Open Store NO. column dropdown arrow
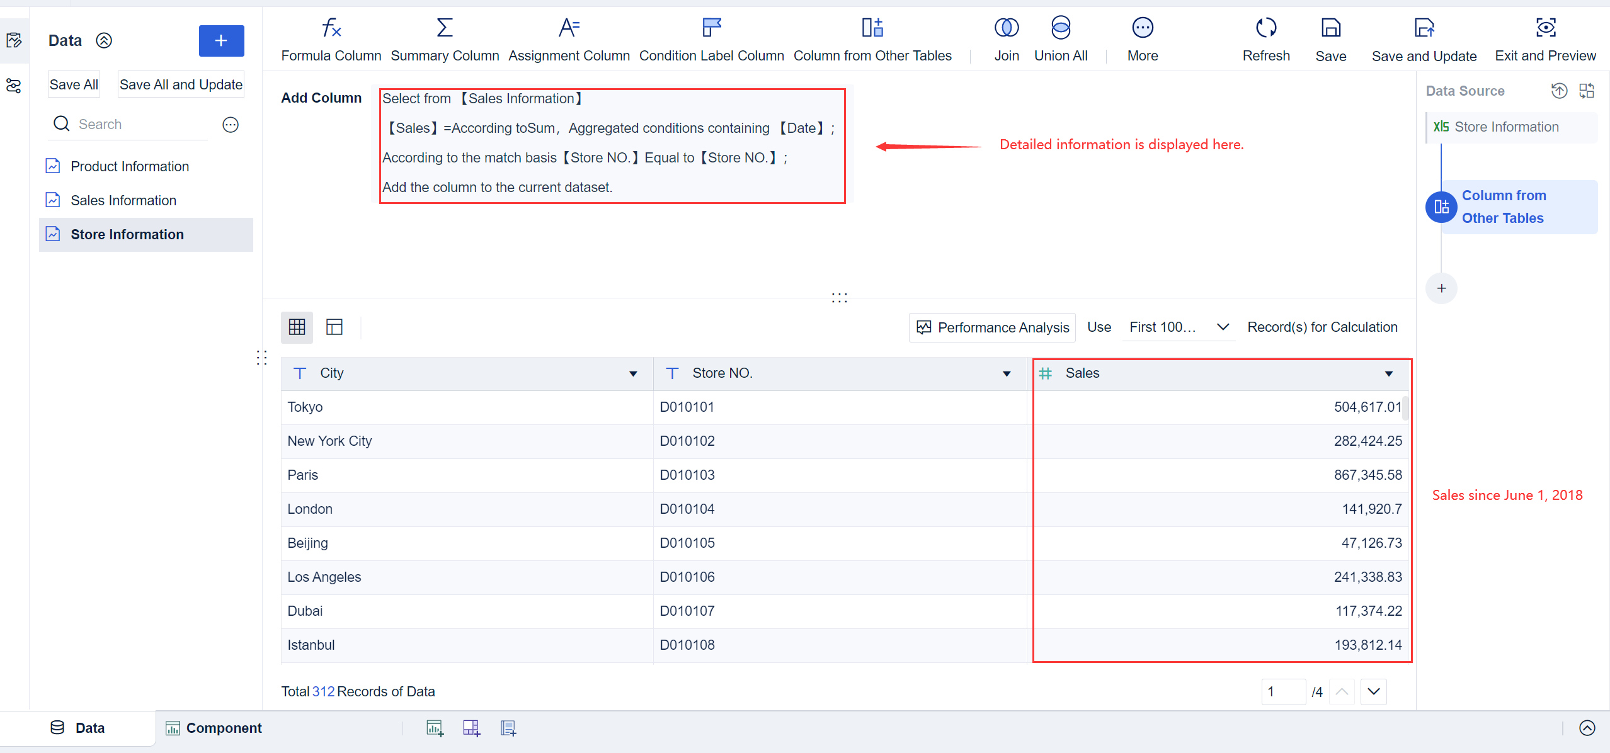This screenshot has width=1610, height=753. (1007, 374)
